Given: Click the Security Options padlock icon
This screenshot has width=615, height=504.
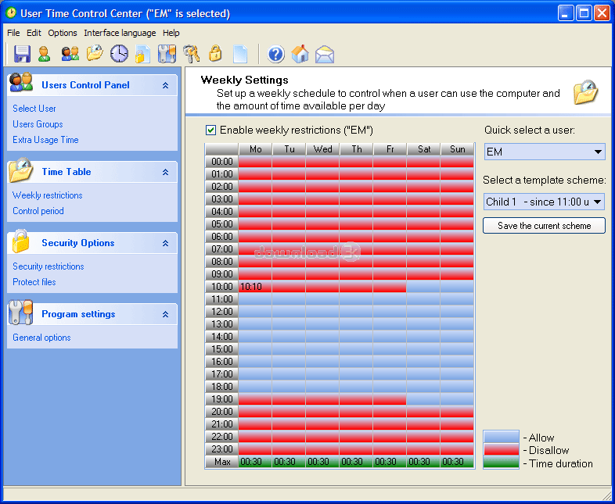Looking at the screenshot, I should click(20, 241).
